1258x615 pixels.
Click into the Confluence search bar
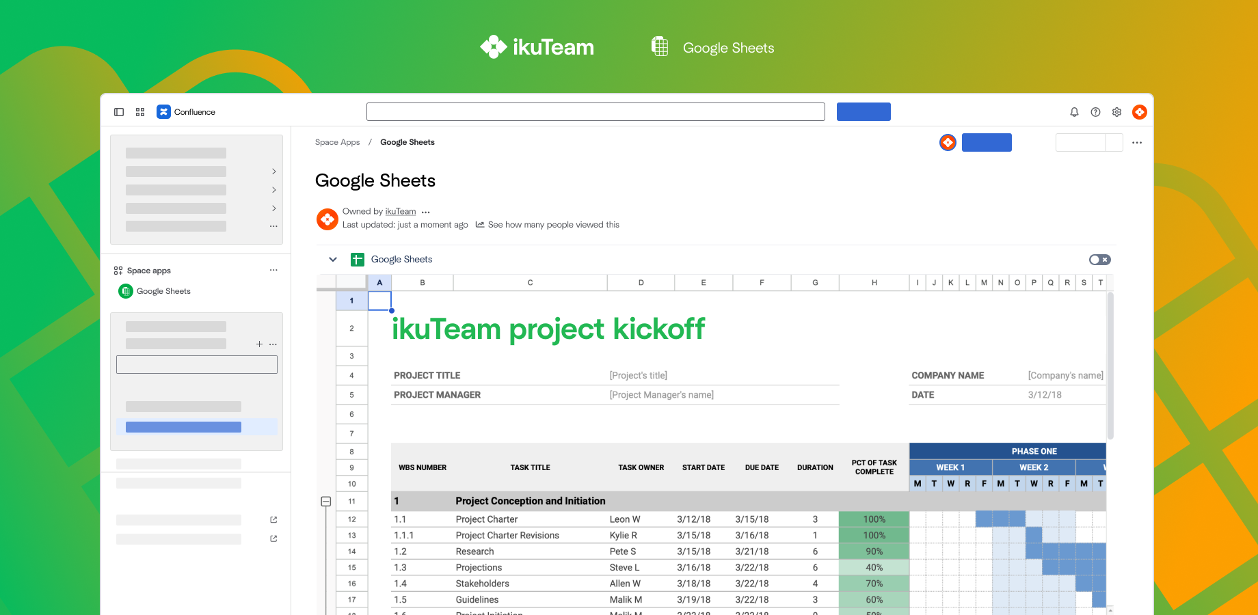point(595,111)
